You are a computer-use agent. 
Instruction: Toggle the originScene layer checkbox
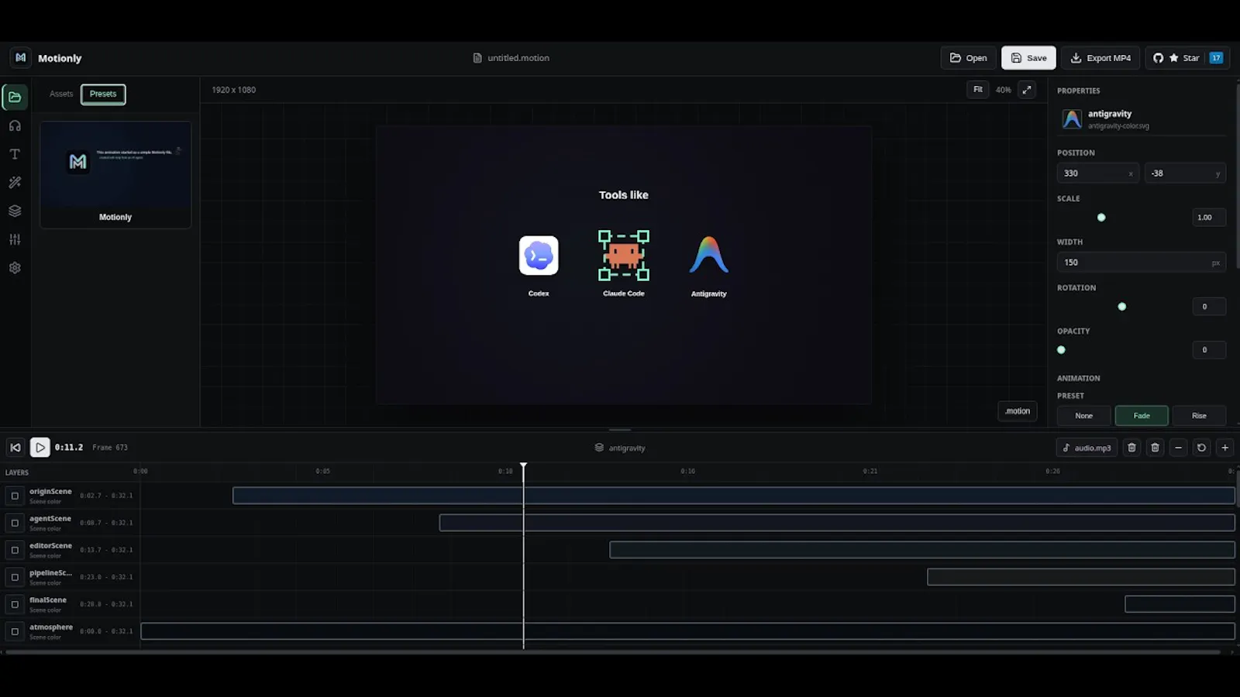pyautogui.click(x=15, y=496)
